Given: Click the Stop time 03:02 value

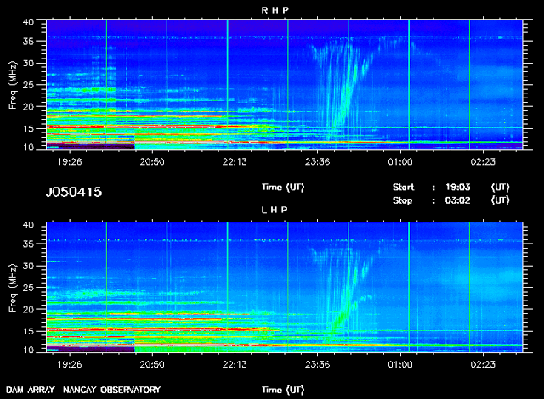Looking at the screenshot, I should pos(457,200).
